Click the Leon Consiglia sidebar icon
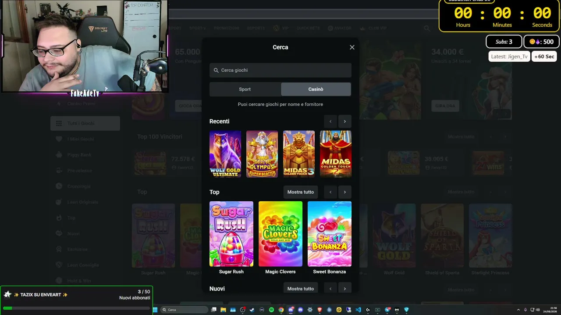The height and width of the screenshot is (315, 561). tap(59, 265)
